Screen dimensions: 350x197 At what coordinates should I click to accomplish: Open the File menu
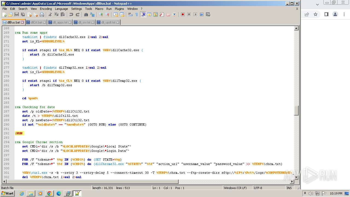(x=5, y=9)
